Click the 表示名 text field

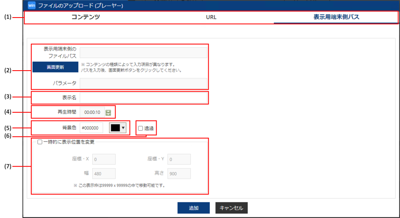tap(143, 98)
